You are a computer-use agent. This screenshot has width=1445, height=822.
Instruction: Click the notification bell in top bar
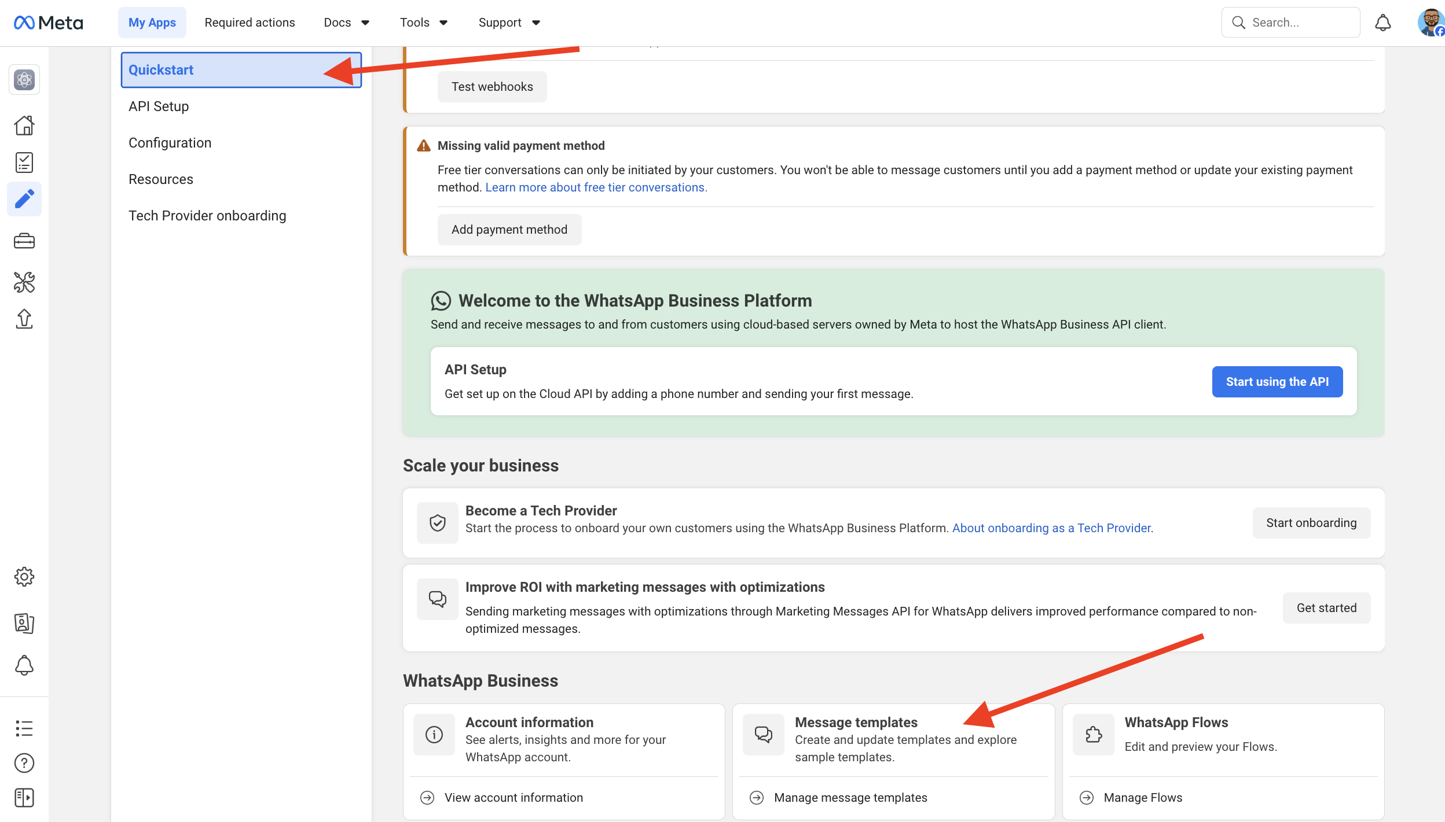pyautogui.click(x=1382, y=23)
